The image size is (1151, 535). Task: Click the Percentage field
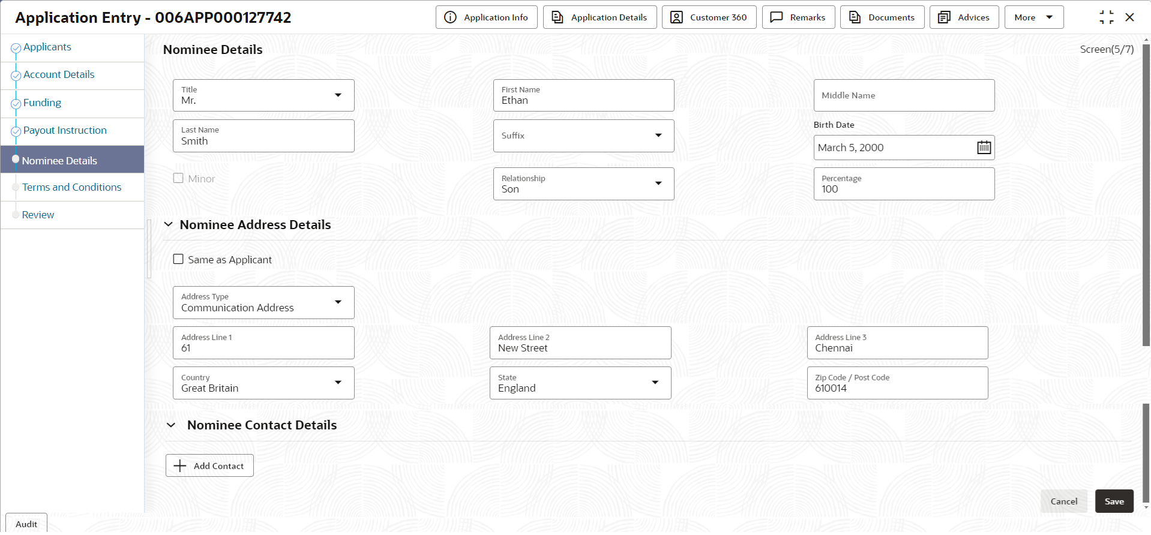(904, 184)
